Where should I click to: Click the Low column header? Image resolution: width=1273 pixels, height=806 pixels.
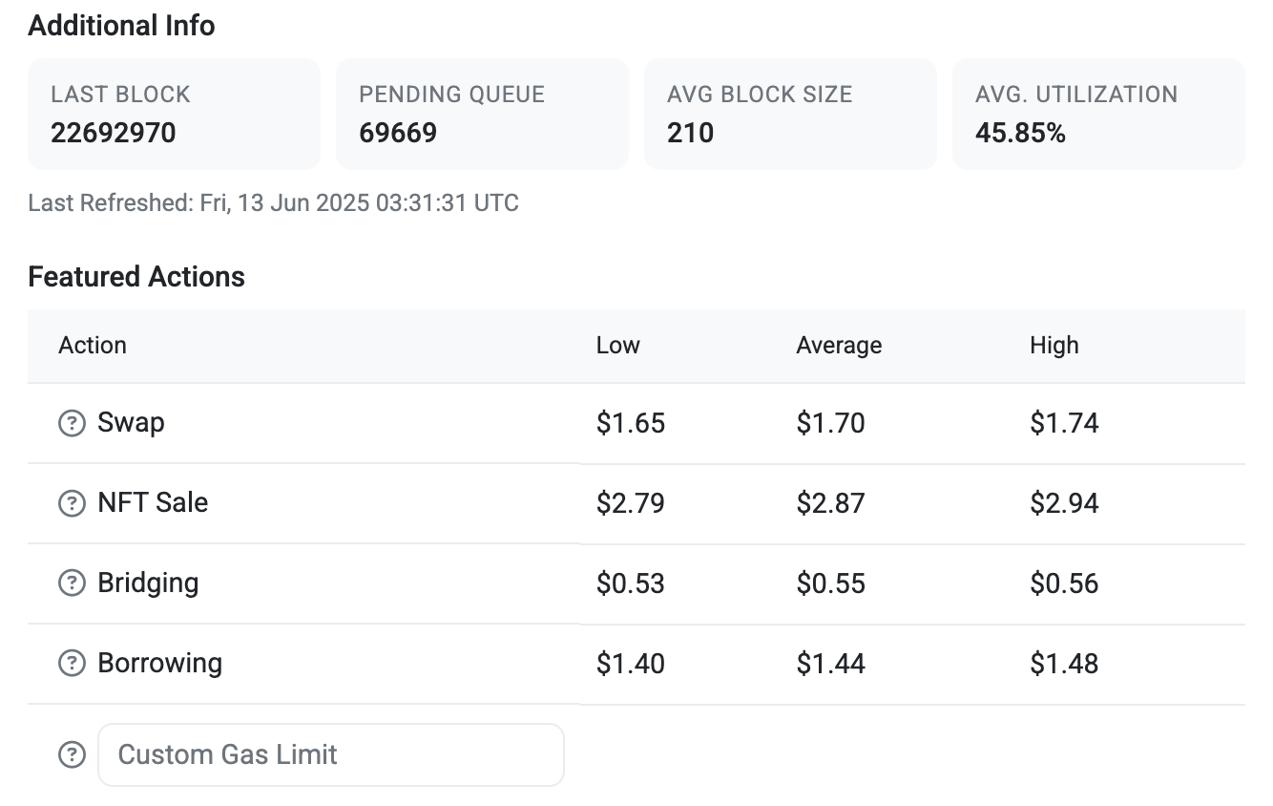[617, 346]
